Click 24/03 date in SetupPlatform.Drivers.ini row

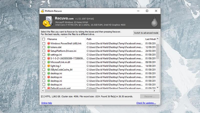150,51
